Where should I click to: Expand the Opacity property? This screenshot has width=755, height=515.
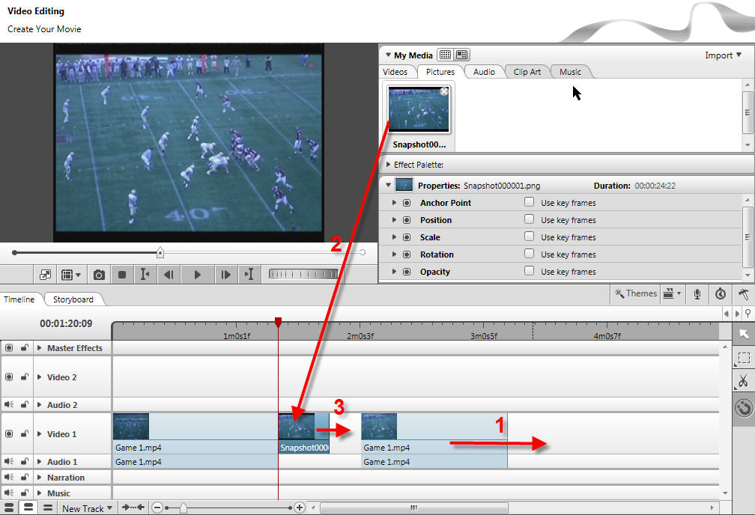click(394, 272)
